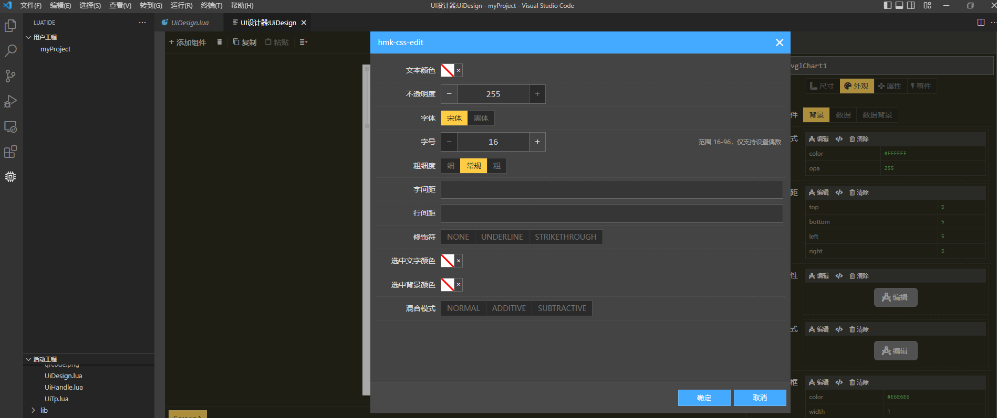Open the 终端(T) menu
This screenshot has width=997, height=418.
point(211,6)
